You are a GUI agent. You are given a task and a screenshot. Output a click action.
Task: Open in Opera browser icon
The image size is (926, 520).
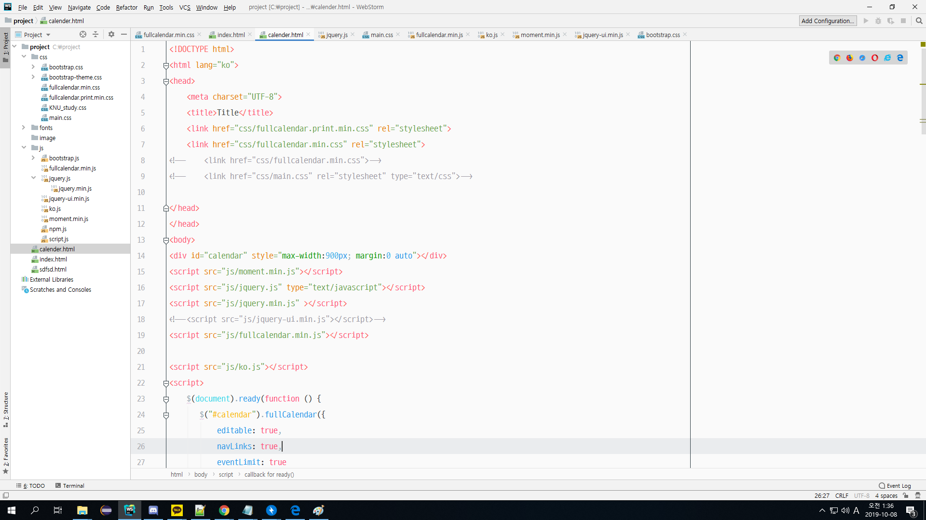click(875, 58)
